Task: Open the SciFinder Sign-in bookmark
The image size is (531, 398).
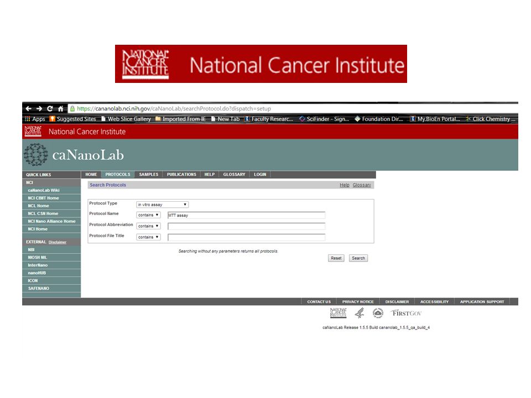Action: (325, 119)
